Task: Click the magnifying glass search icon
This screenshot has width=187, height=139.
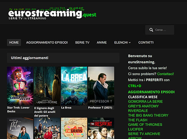Action: (151, 30)
